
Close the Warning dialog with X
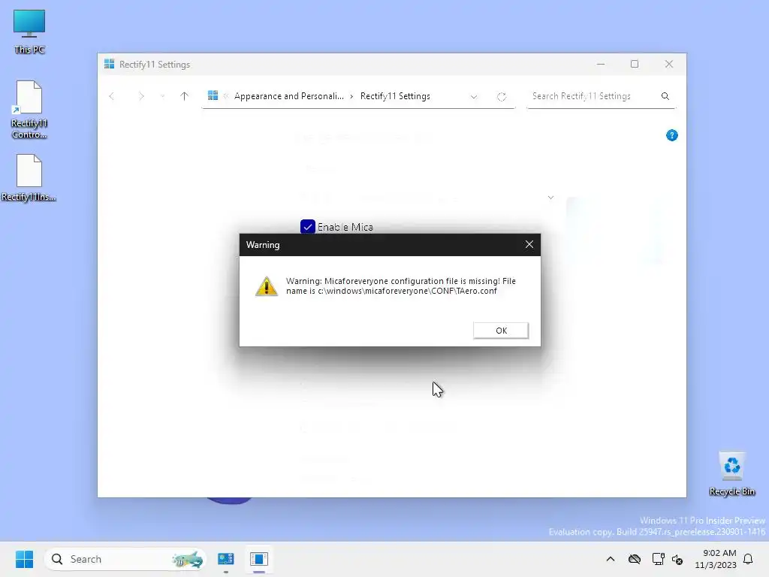(x=529, y=244)
